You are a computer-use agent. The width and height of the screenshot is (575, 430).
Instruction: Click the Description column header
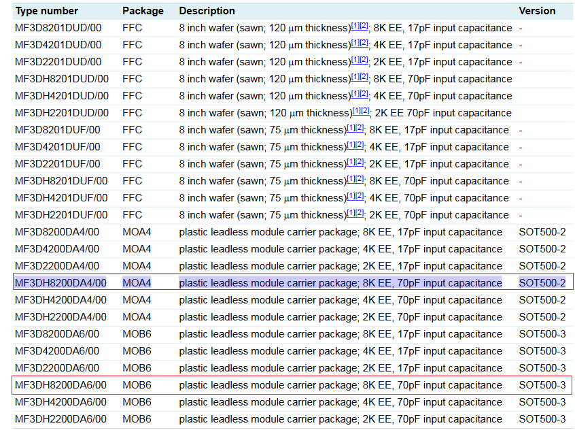click(x=207, y=11)
